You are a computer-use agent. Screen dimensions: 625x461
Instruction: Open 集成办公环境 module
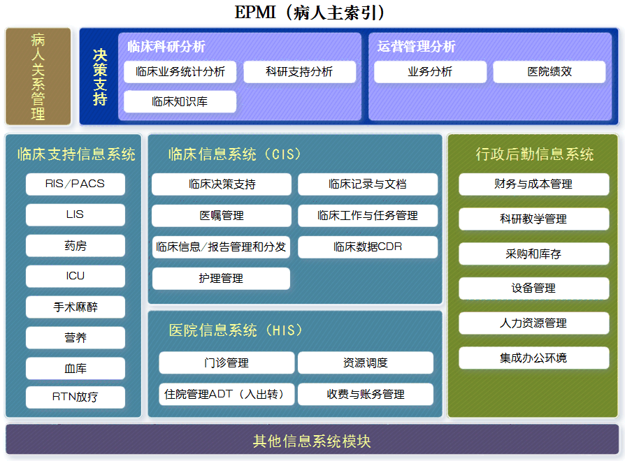[x=533, y=358]
